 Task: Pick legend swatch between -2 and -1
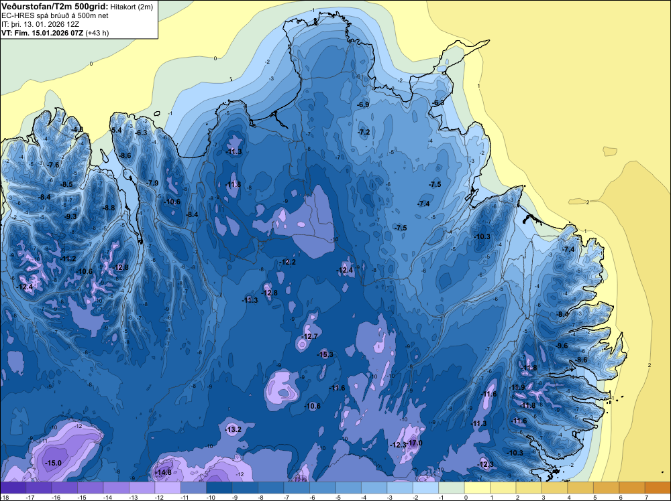(x=426, y=488)
